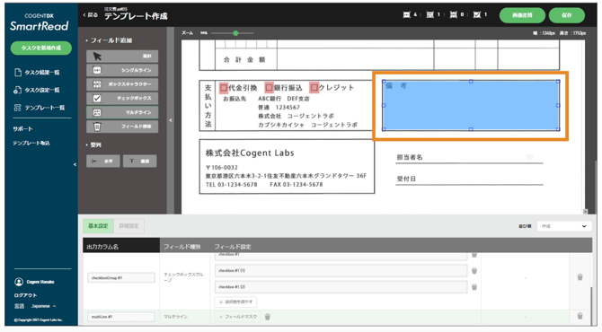The image size is (602, 332).
Task: Go back with the 戻る link
Action: [x=90, y=15]
